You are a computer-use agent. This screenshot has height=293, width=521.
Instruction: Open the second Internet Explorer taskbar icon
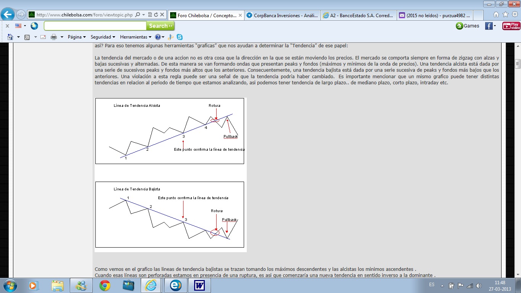[x=175, y=285]
